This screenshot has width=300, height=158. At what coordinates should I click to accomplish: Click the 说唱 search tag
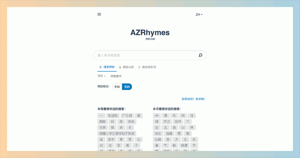point(169,134)
